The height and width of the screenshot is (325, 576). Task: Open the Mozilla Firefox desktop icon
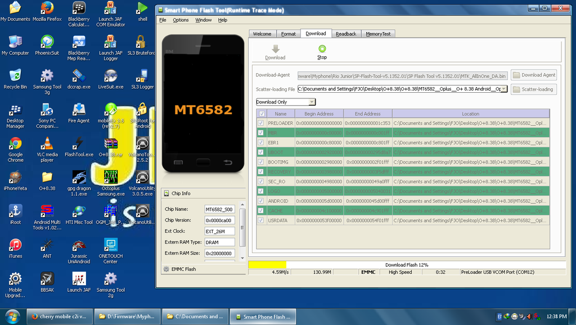pos(47,12)
